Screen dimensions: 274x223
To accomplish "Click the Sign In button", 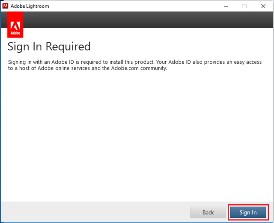I will point(248,212).
